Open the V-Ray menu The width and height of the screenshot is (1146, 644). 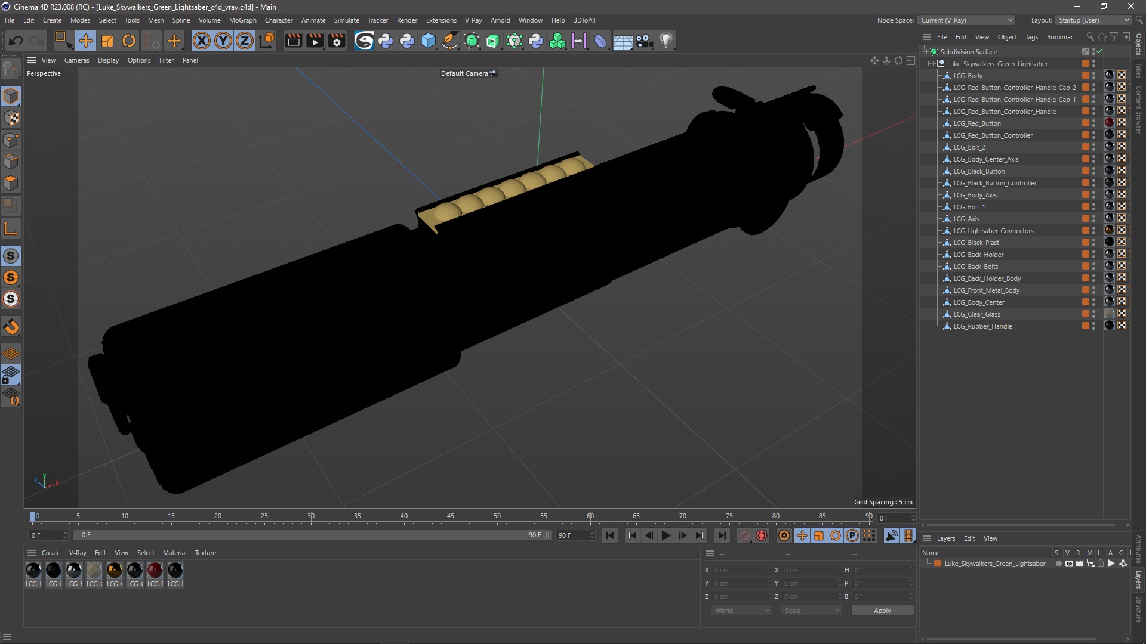pyautogui.click(x=473, y=20)
